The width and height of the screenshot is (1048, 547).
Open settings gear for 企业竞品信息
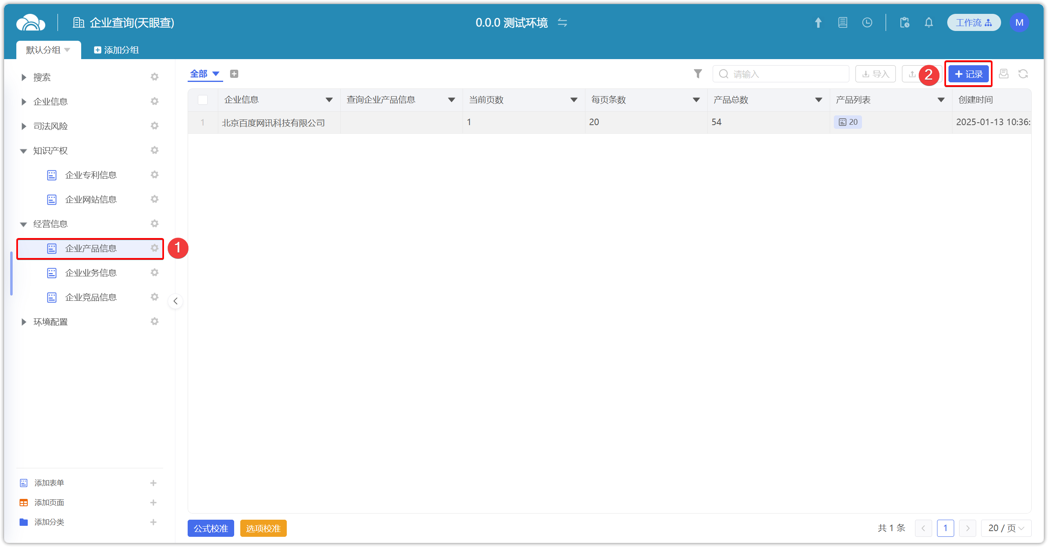[154, 297]
